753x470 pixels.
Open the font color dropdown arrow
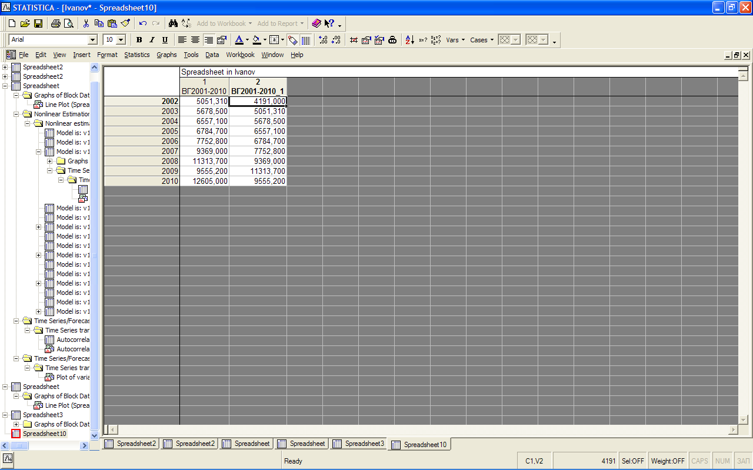pyautogui.click(x=247, y=40)
